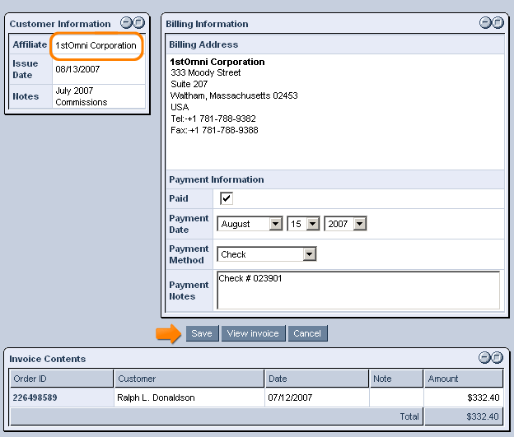This screenshot has width=514, height=437.
Task: Click the Date column header in Invoice Contents
Action: pos(316,379)
